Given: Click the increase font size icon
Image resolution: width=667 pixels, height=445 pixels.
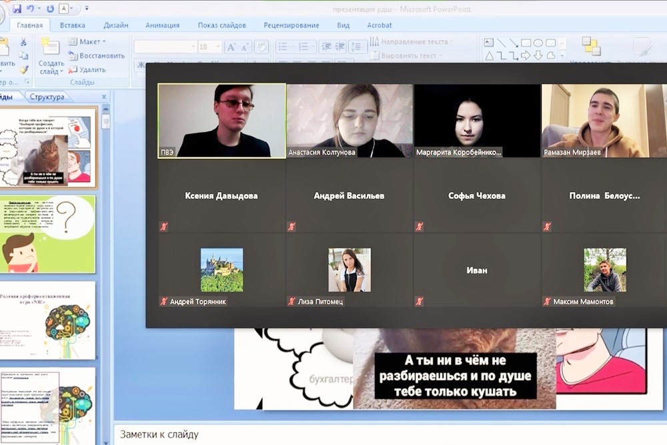Looking at the screenshot, I should pyautogui.click(x=231, y=47).
